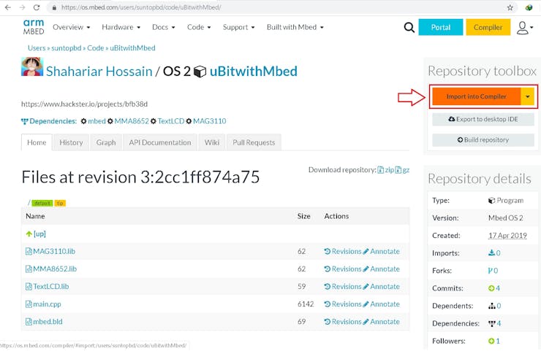Click the Dependencies count in Repository details
Screen dimensions: 541x354
pos(494,323)
